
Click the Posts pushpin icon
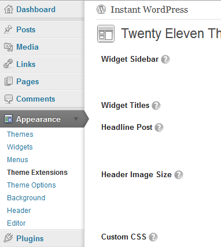[8, 29]
